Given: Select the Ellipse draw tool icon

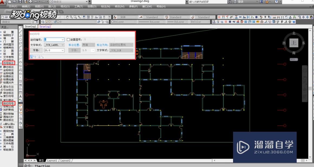Looking at the screenshot, I should point(20,62).
